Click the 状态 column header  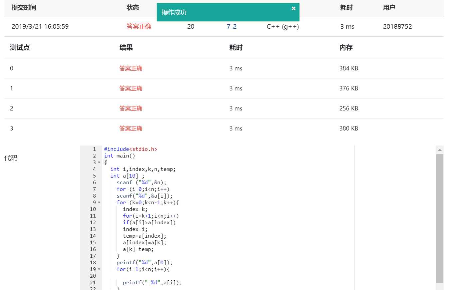133,8
